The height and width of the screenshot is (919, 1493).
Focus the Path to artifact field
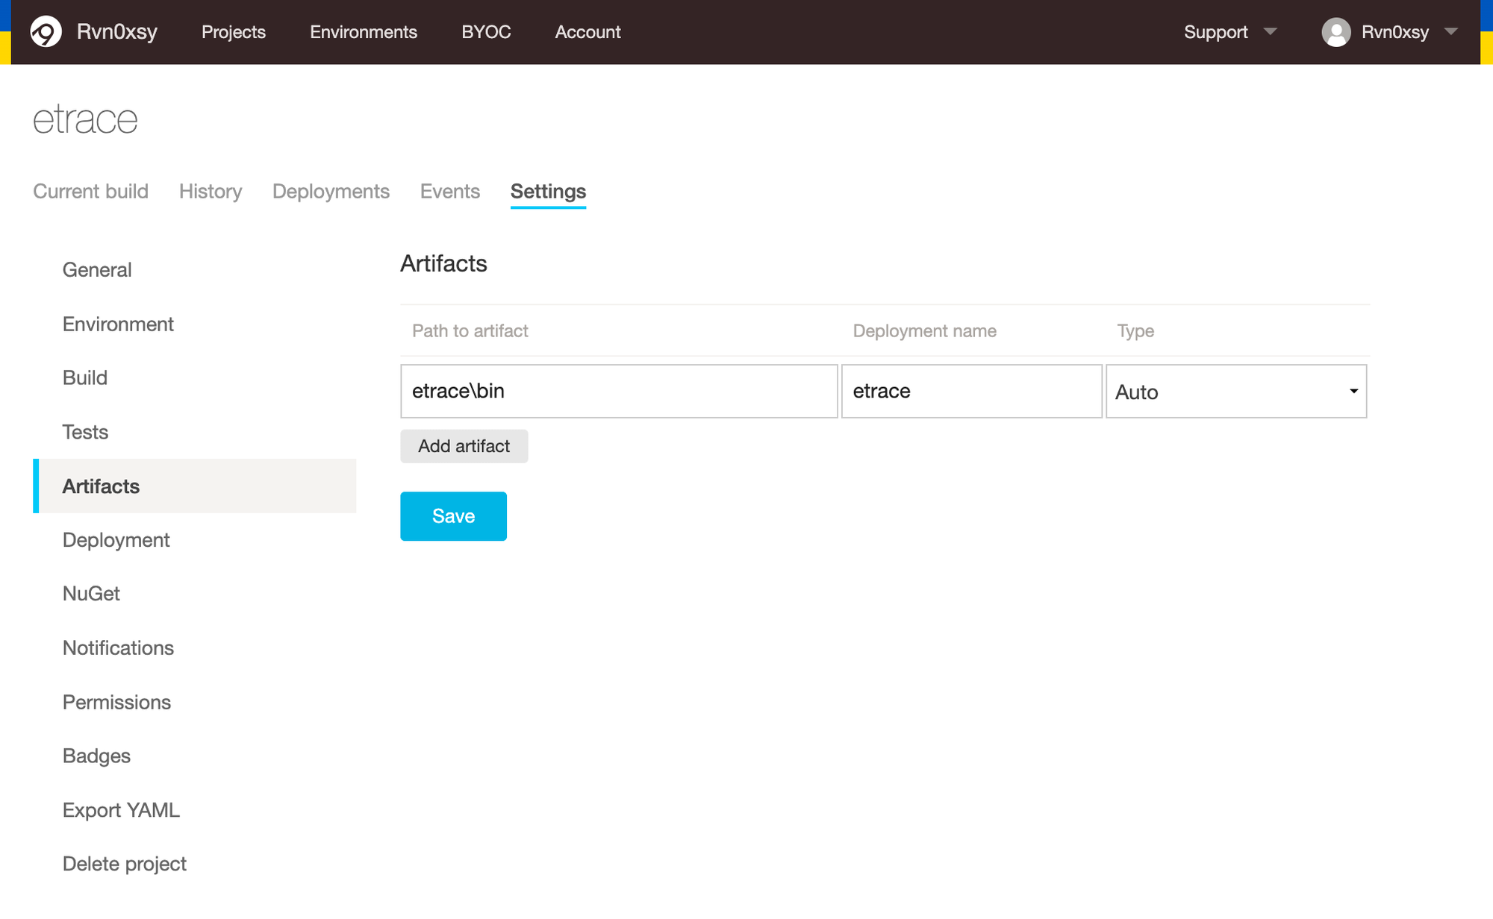coord(619,392)
